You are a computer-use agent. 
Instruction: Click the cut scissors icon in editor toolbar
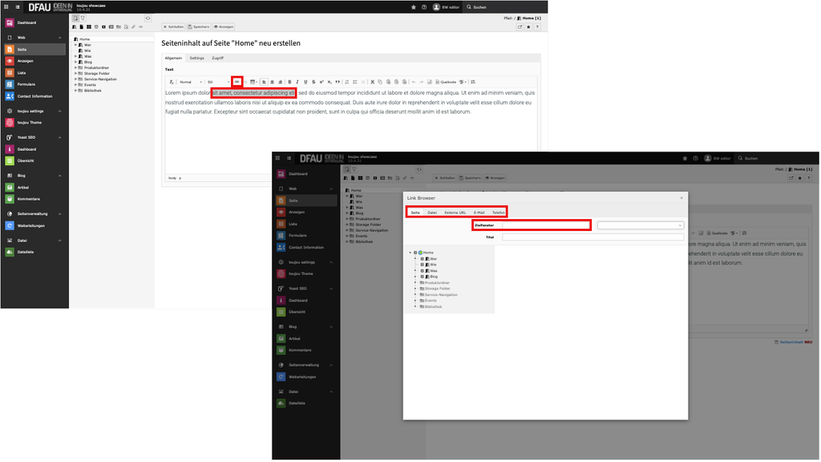click(371, 82)
